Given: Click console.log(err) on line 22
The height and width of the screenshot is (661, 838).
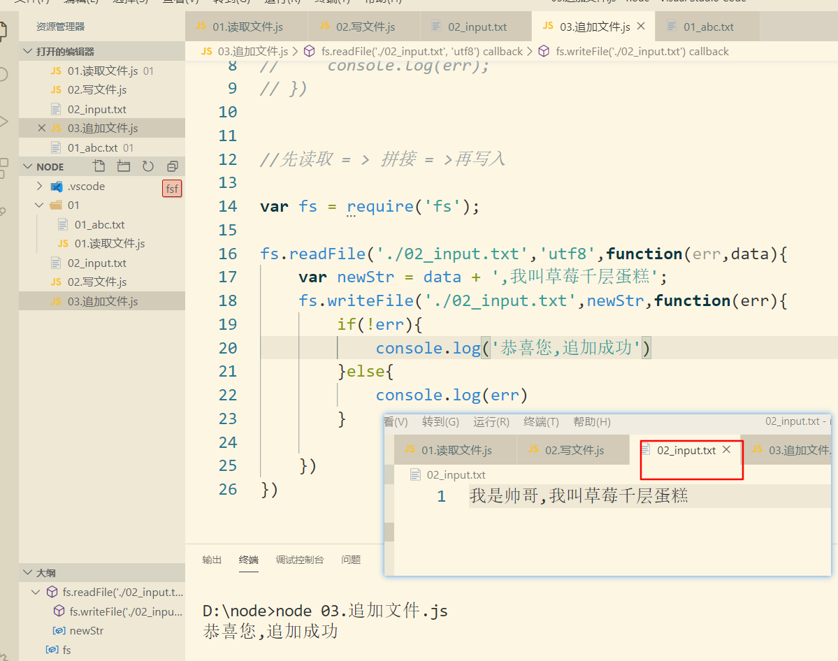Looking at the screenshot, I should click(451, 395).
